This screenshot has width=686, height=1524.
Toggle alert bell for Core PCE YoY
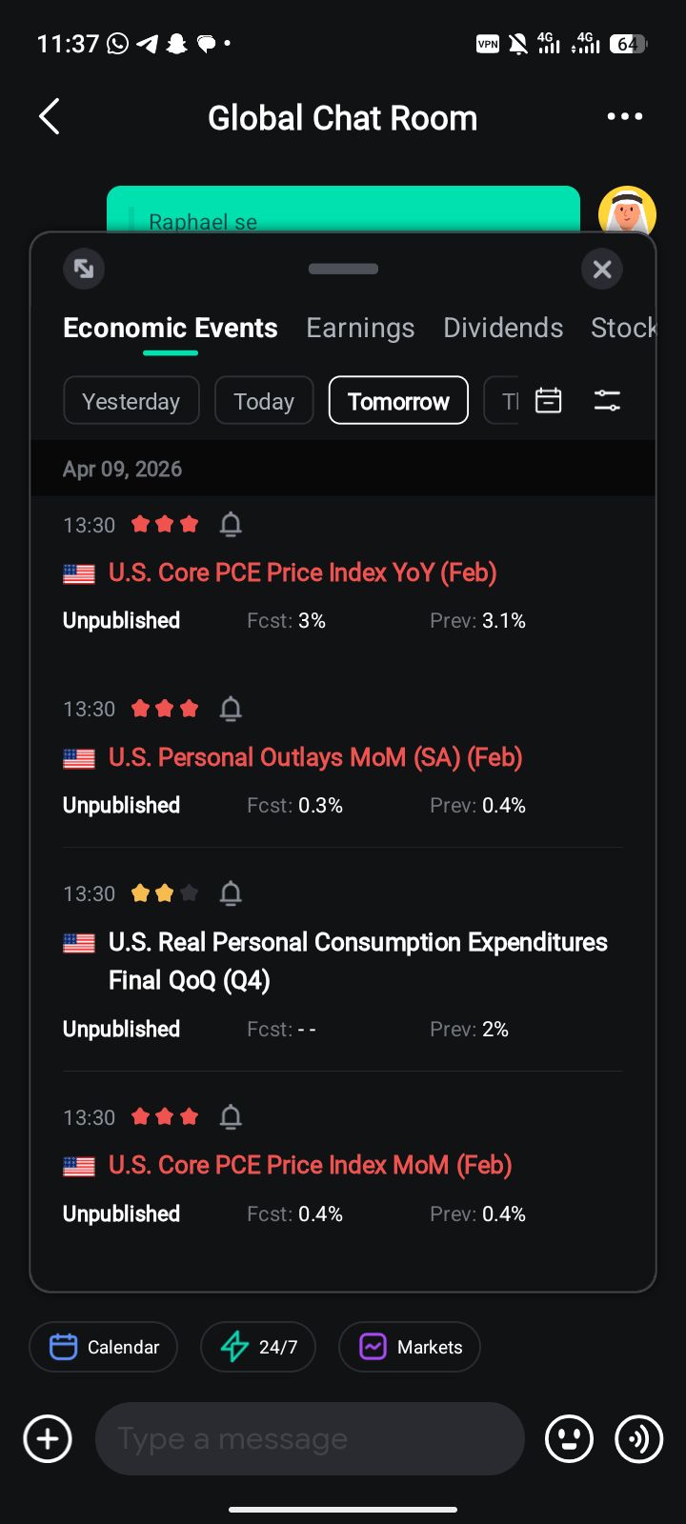click(x=231, y=524)
